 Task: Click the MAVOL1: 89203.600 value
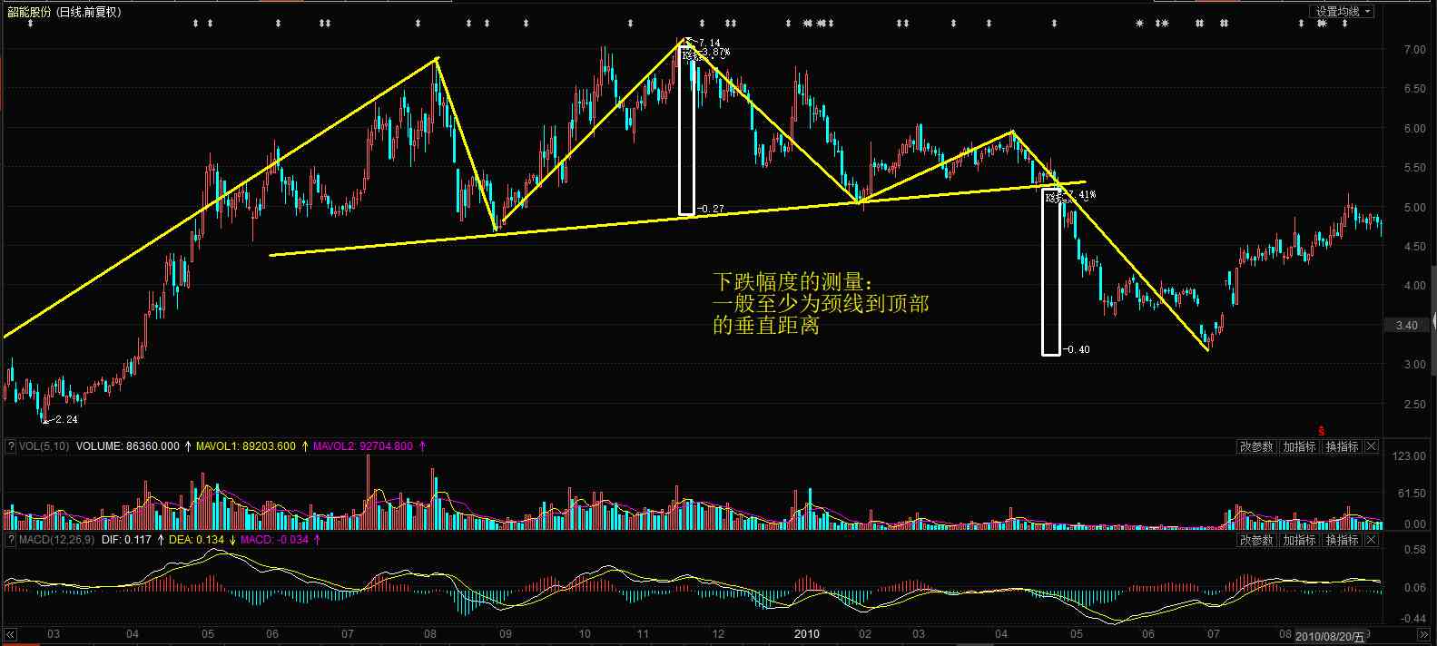click(x=246, y=446)
